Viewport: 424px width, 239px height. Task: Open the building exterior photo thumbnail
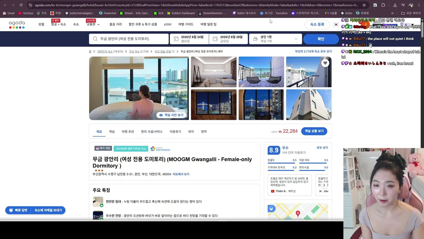coord(309,105)
